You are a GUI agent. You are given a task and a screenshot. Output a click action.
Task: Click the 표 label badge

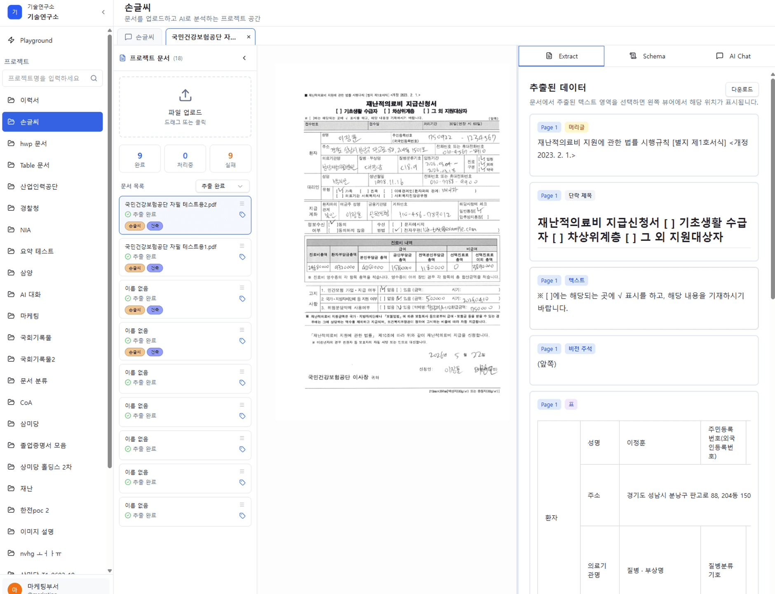[571, 404]
